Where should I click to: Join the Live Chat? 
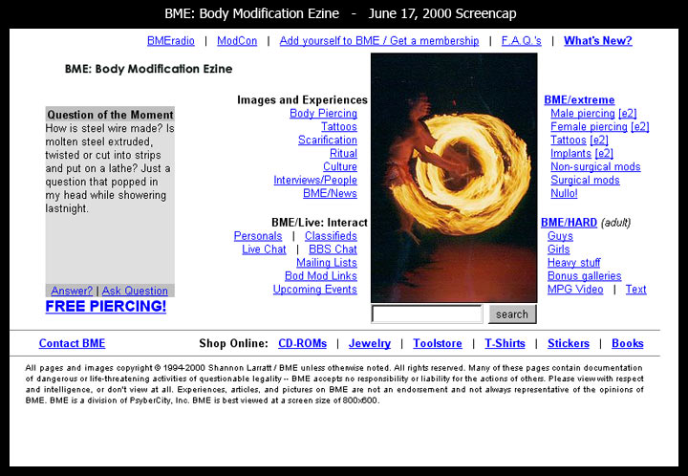click(264, 249)
